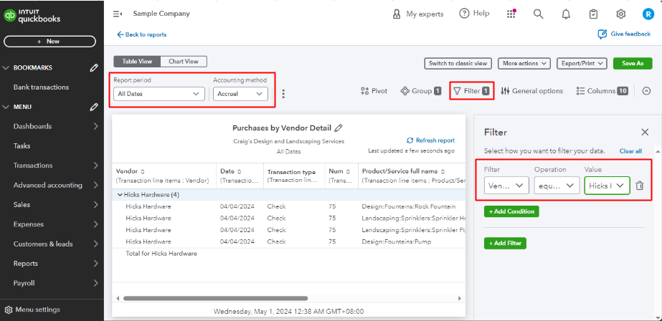
Task: Click the Filter panel scroll up arrow
Action: (x=658, y=150)
